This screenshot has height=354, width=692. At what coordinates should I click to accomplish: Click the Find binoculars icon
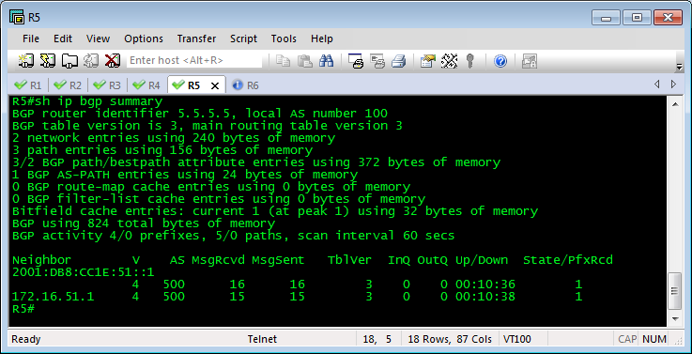(x=326, y=60)
